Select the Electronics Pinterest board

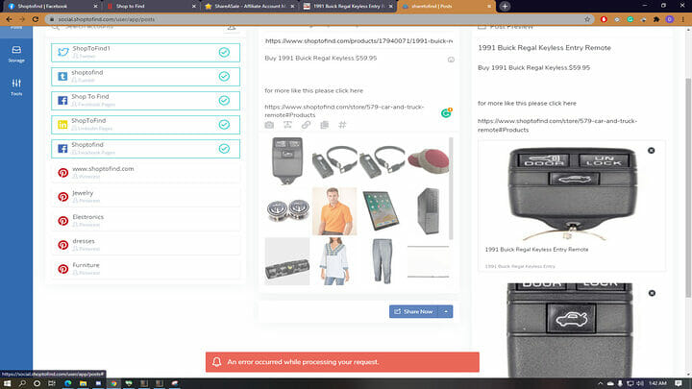(146, 221)
